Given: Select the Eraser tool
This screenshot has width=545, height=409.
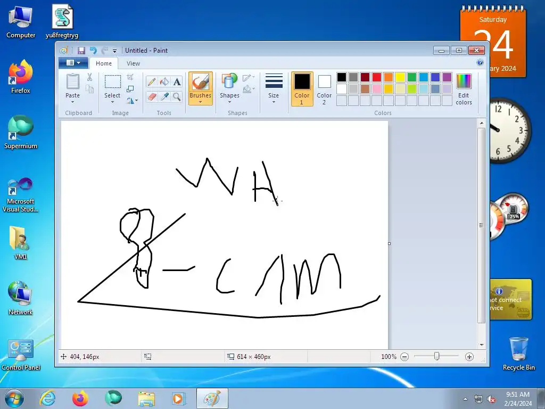Looking at the screenshot, I should [152, 96].
